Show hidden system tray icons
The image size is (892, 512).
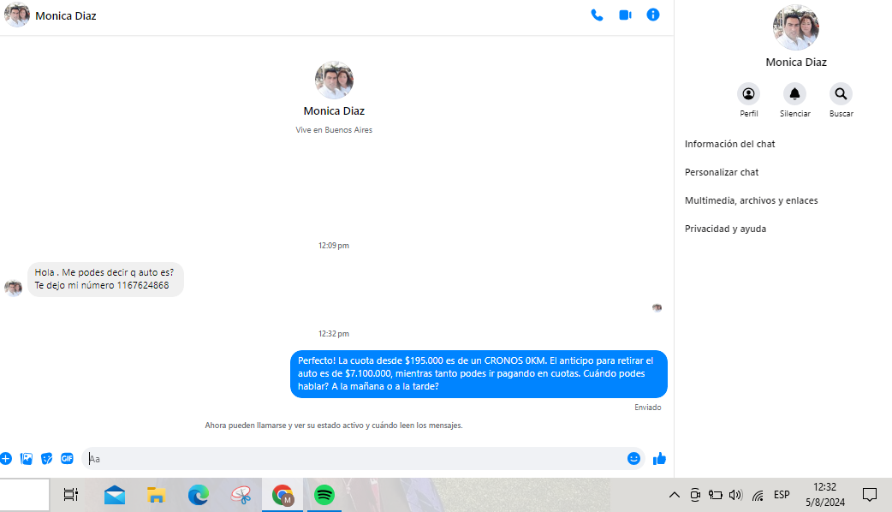tap(674, 495)
